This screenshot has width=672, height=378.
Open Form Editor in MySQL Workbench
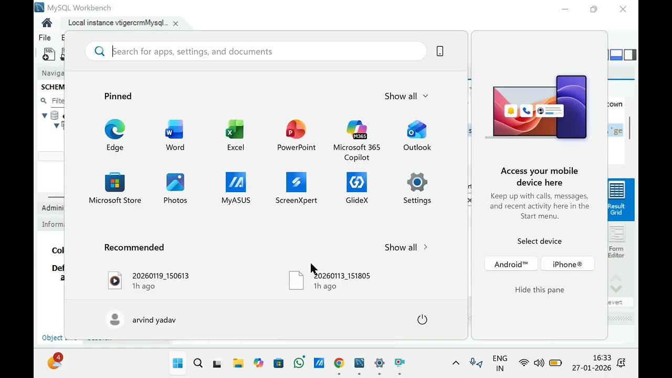616,243
